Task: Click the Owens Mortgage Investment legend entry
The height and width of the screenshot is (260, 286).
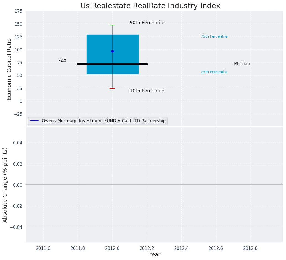Action: click(103, 121)
